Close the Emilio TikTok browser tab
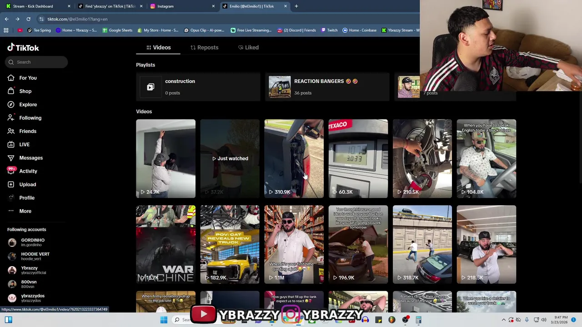582x327 pixels. click(x=286, y=6)
